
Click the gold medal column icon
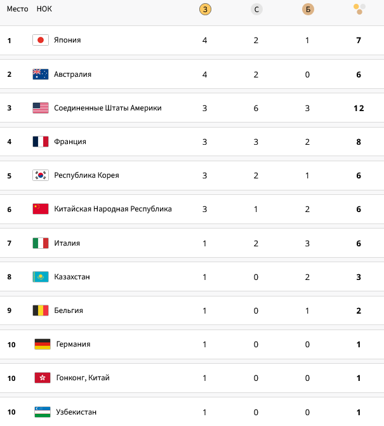(x=205, y=9)
